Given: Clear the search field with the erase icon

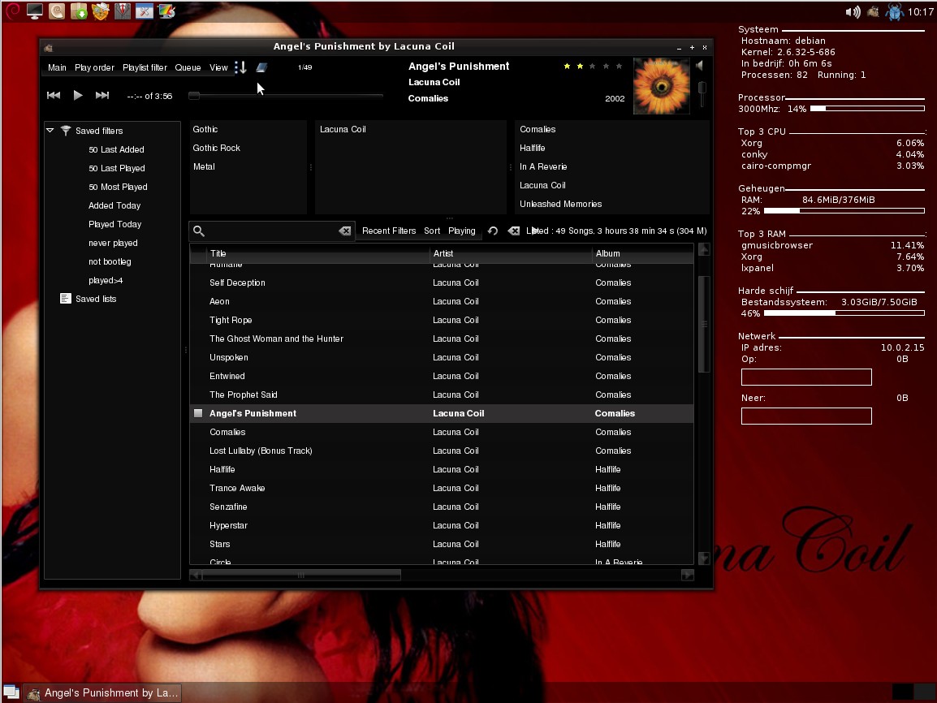Looking at the screenshot, I should [345, 231].
